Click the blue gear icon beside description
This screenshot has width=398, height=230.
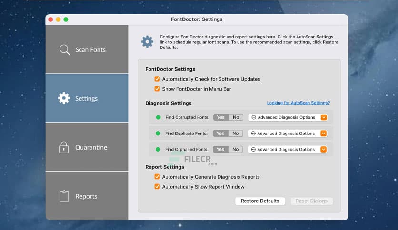coord(147,42)
